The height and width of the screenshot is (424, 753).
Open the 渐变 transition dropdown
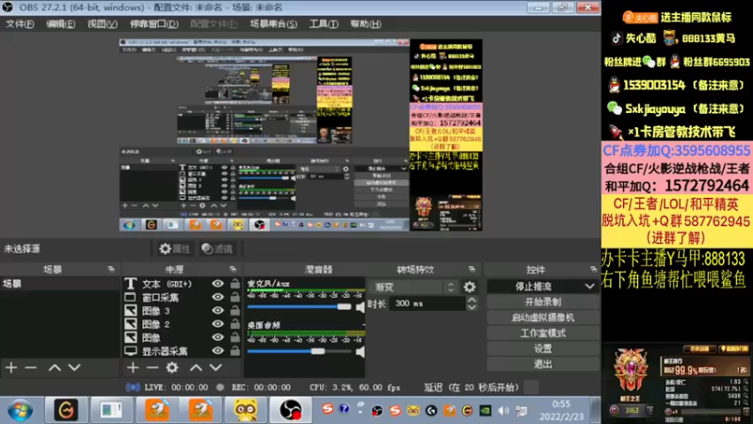point(413,287)
